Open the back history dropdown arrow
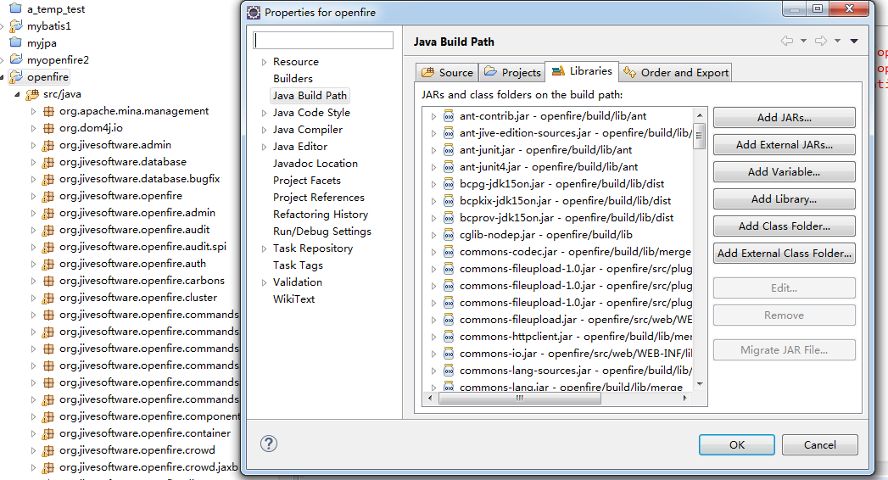The height and width of the screenshot is (480, 888). [804, 41]
